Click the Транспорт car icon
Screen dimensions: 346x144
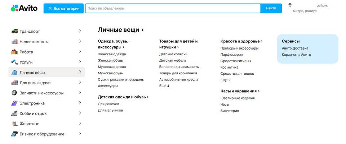click(x=14, y=31)
